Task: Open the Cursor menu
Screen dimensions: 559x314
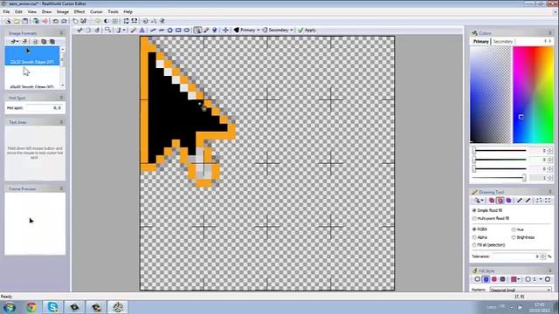Action: click(x=96, y=11)
